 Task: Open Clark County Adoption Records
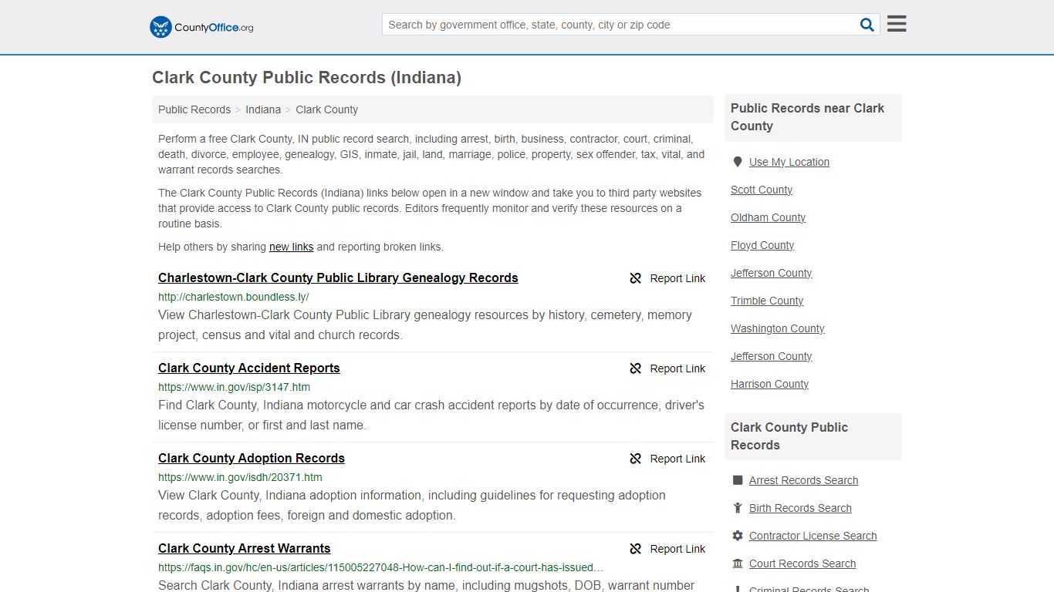pos(252,458)
